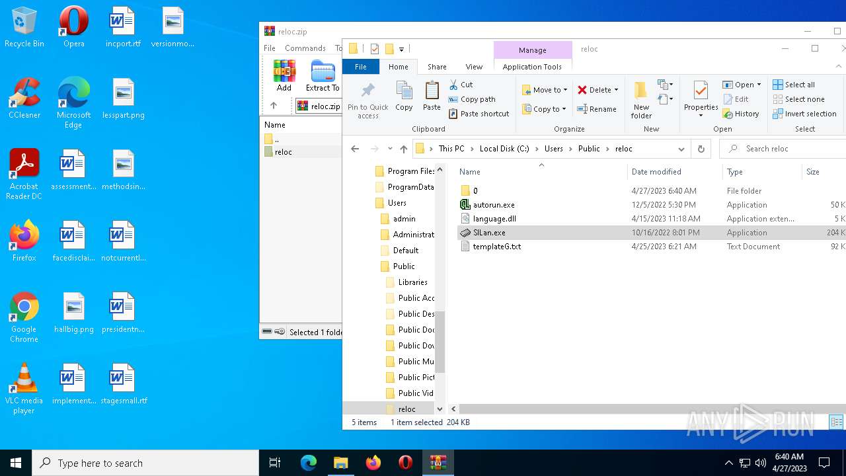Open the Recycle Bin desktop icon
The height and width of the screenshot is (476, 846).
(24, 27)
